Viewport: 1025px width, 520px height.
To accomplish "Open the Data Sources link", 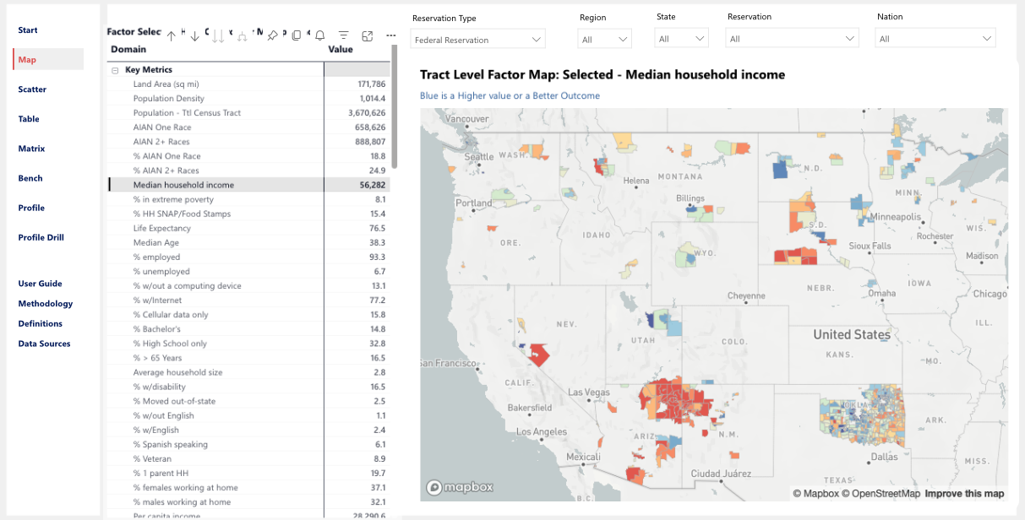I will click(44, 344).
